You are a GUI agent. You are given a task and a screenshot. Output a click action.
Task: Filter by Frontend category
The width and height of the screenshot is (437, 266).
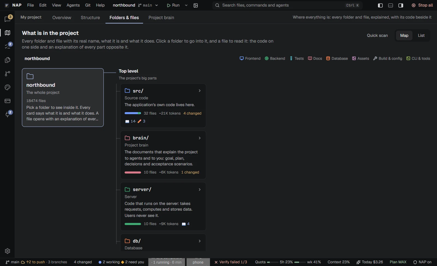pos(250,58)
